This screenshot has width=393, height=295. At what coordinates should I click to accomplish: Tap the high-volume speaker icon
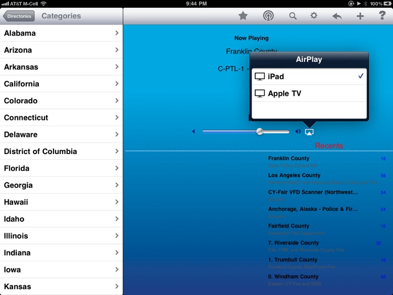pos(298,132)
